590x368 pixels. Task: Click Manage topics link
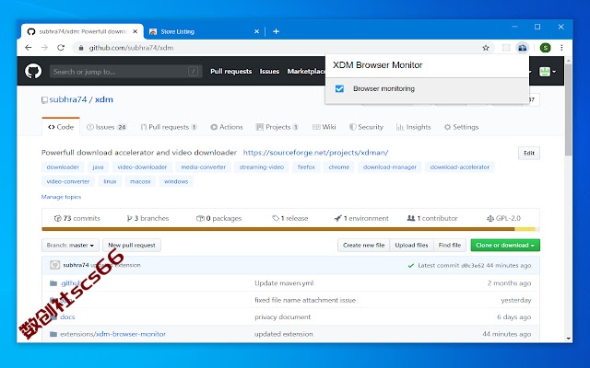61,197
